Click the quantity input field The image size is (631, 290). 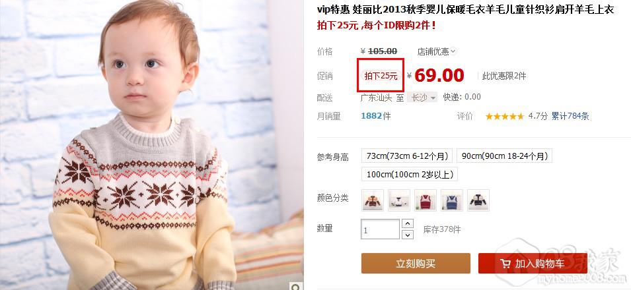381,229
